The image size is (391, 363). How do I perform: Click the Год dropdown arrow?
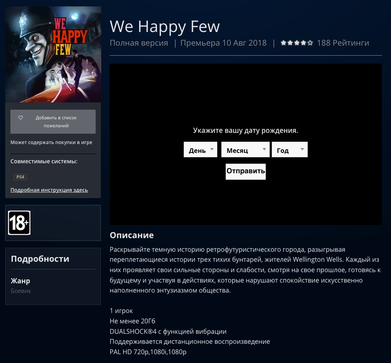tap(302, 149)
